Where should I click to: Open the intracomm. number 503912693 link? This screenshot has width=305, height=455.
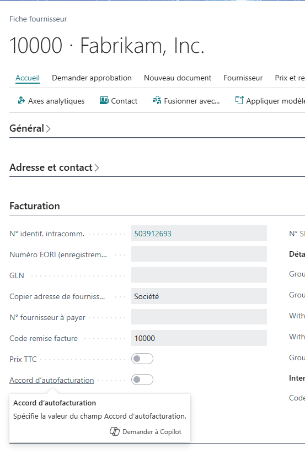[x=153, y=234]
